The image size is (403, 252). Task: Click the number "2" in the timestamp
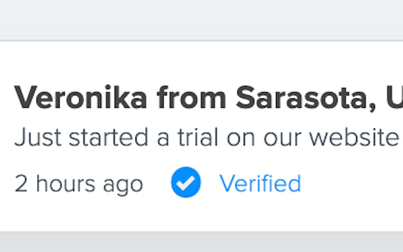coord(21,183)
